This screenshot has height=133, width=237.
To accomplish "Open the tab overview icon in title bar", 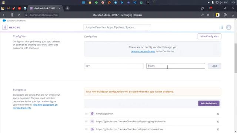I will (203, 8).
